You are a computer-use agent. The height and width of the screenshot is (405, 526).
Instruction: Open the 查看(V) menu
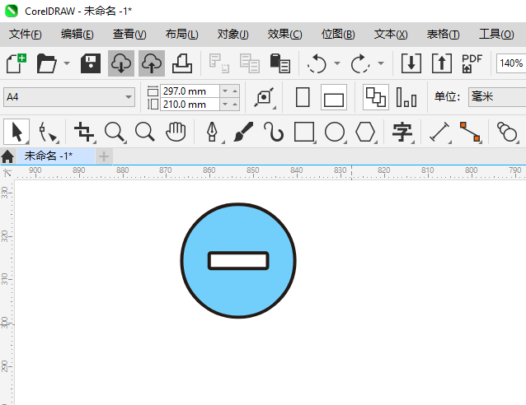pyautogui.click(x=129, y=35)
